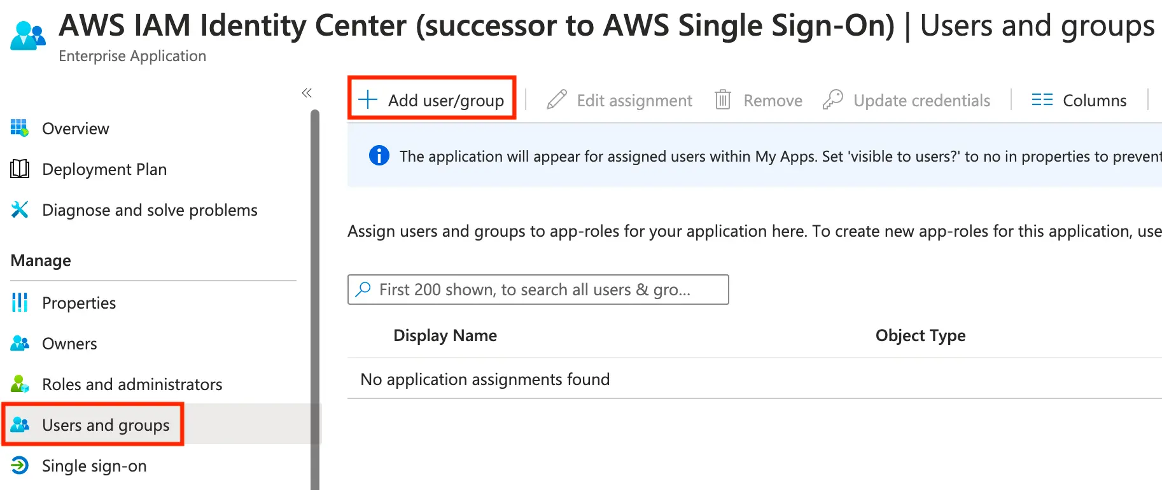The image size is (1162, 490).
Task: Click the Properties bars icon
Action: 20,302
